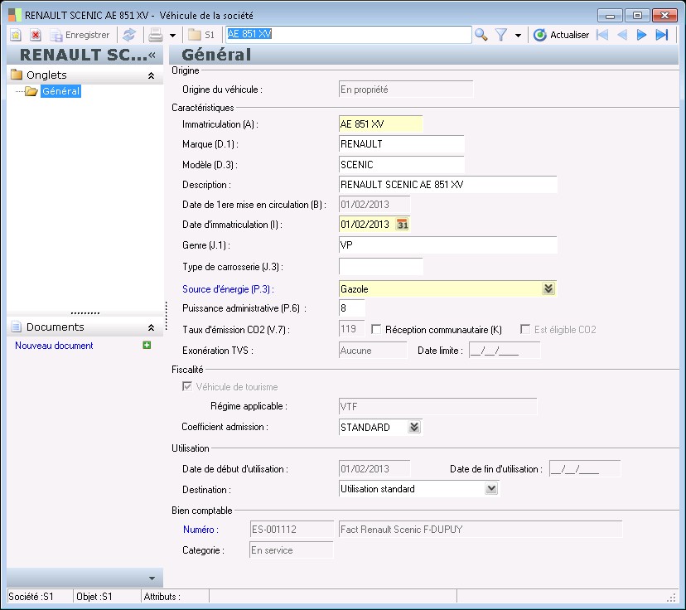Viewport: 686px width, 610px height.
Task: Click the Source d'énergie (P.3) link label
Action: click(x=228, y=288)
